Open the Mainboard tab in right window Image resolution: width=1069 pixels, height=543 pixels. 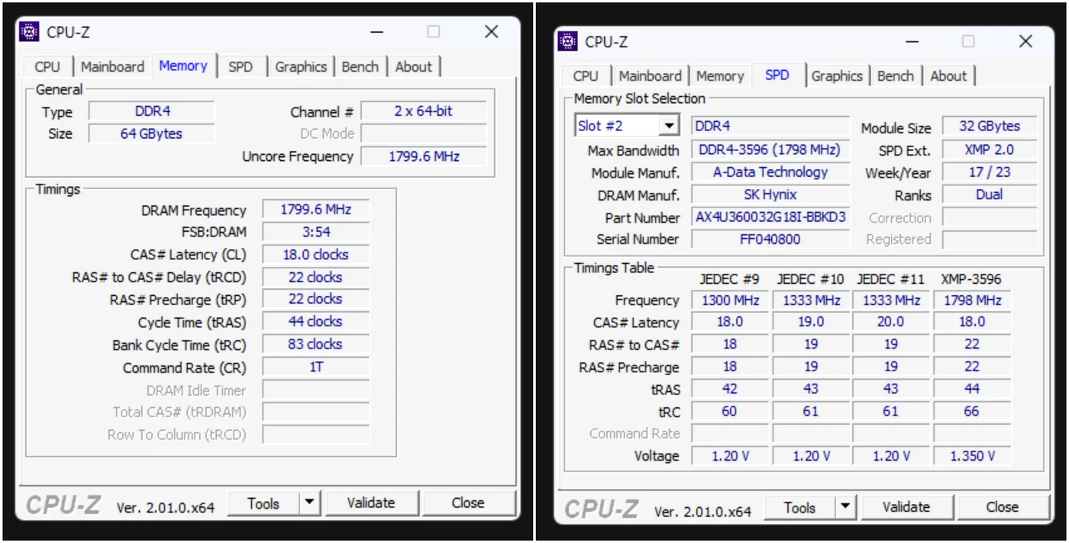[x=651, y=76]
